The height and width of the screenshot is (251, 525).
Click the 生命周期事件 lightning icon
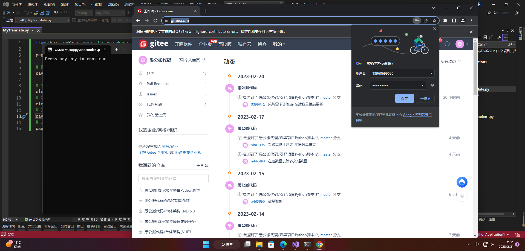coord(74,20)
